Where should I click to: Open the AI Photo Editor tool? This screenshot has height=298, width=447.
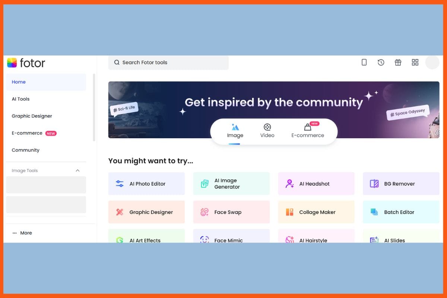tap(146, 184)
